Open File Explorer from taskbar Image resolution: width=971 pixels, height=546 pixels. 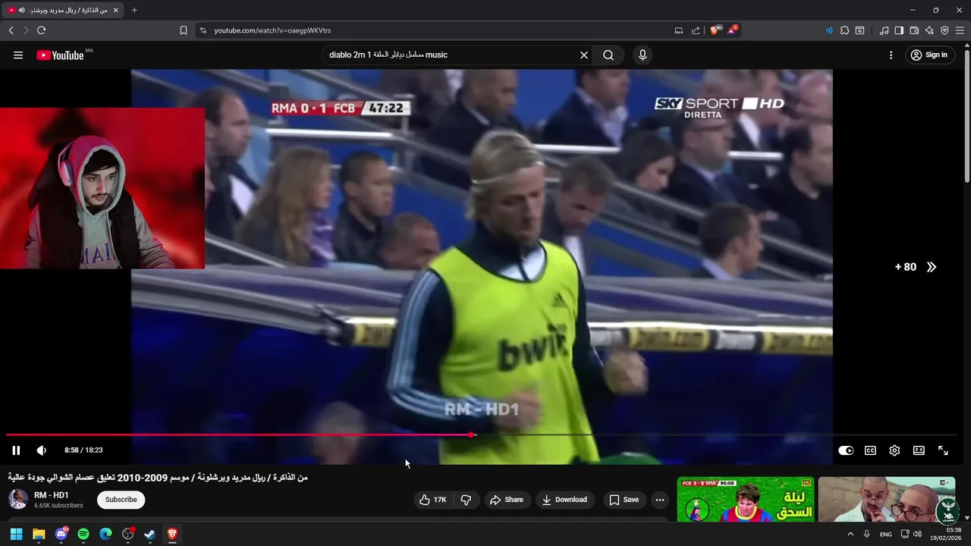click(39, 534)
